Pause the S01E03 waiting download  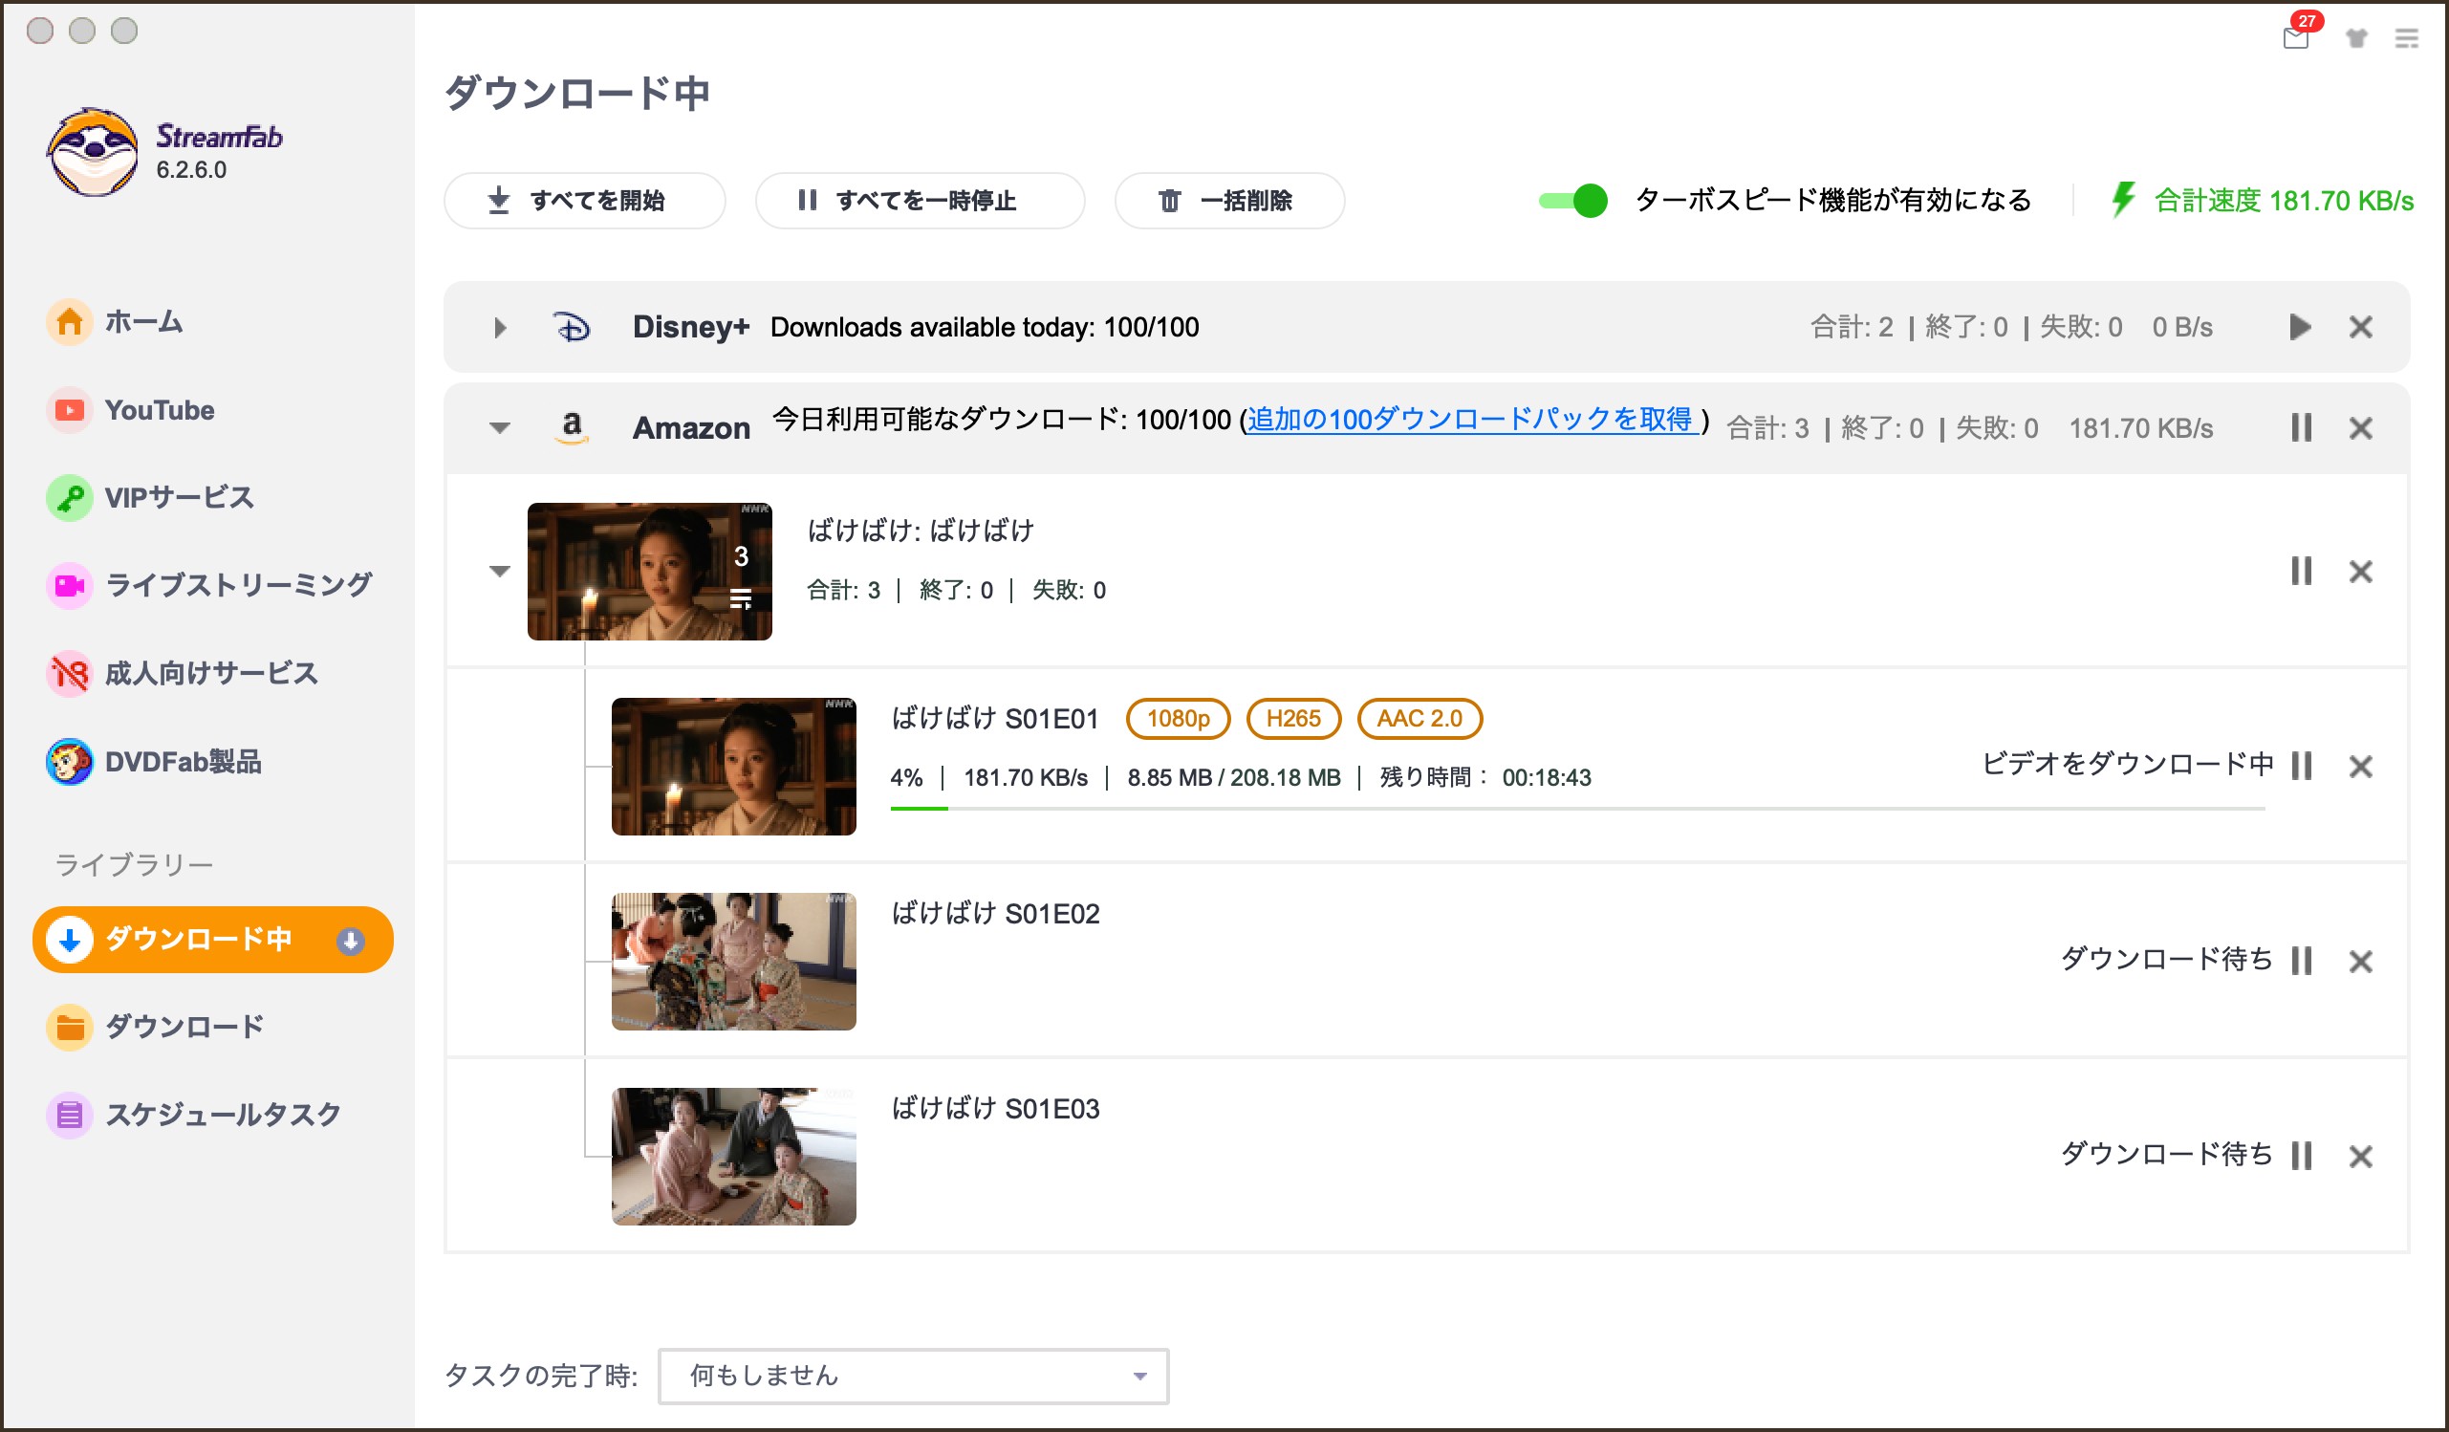[x=2300, y=1156]
